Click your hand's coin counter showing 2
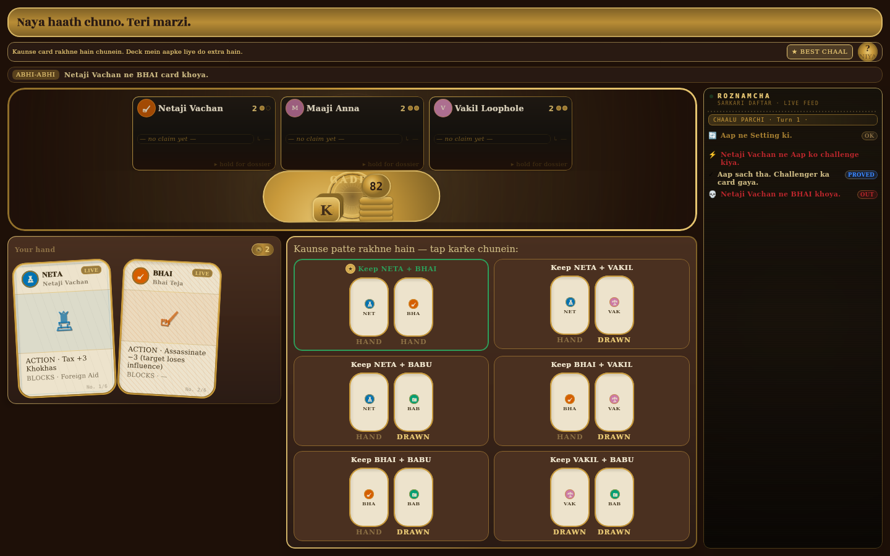The height and width of the screenshot is (556, 890). [263, 250]
